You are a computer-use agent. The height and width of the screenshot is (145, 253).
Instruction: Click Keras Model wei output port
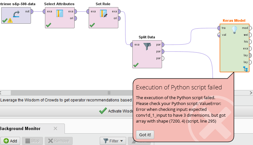coord(250,35)
